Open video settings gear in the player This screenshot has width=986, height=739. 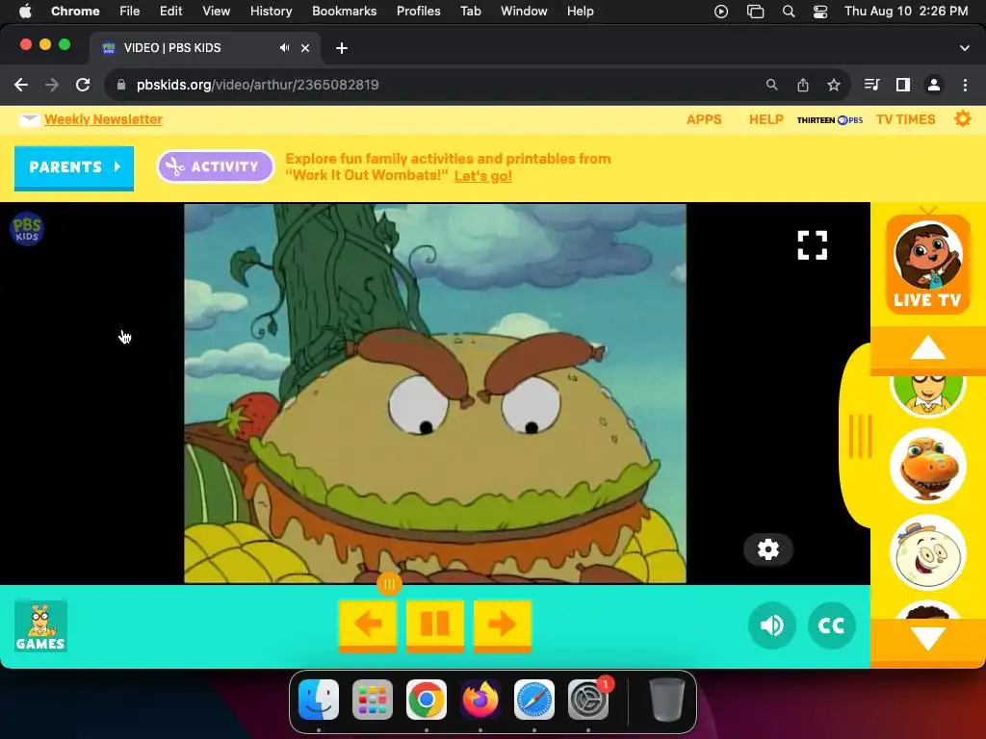point(767,549)
